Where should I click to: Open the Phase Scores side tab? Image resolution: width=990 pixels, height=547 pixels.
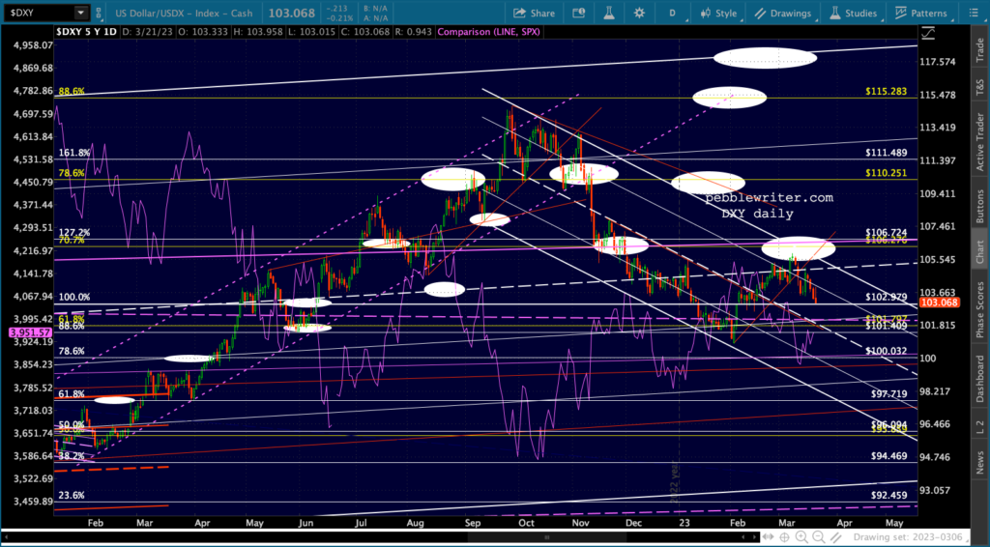tap(979, 310)
